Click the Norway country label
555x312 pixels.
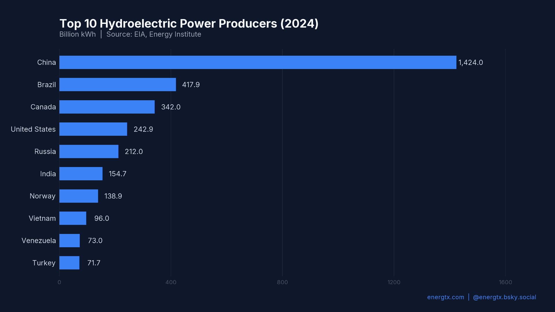42,196
